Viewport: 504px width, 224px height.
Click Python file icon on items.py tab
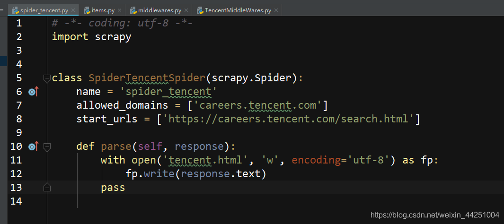point(87,10)
